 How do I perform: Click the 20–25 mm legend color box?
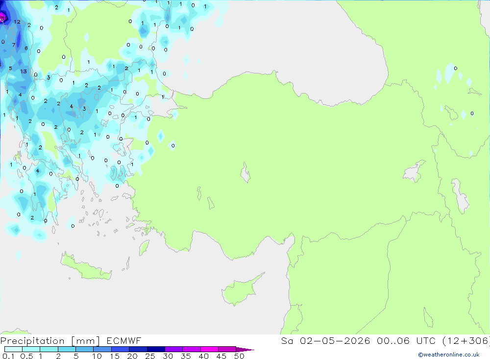tap(138, 349)
